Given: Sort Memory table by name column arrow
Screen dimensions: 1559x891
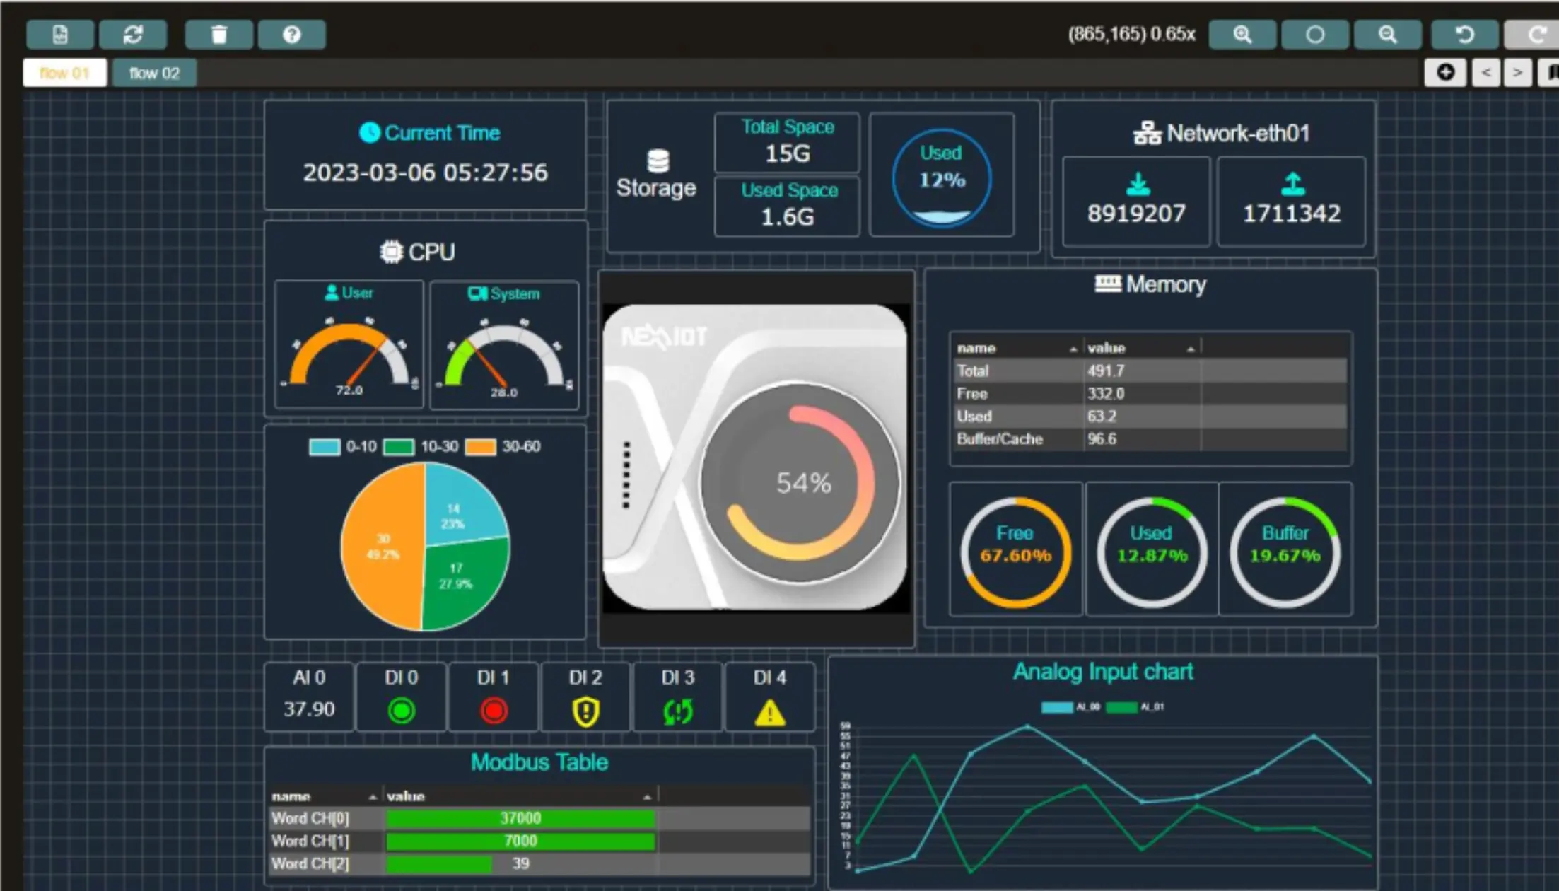Looking at the screenshot, I should tap(1073, 349).
